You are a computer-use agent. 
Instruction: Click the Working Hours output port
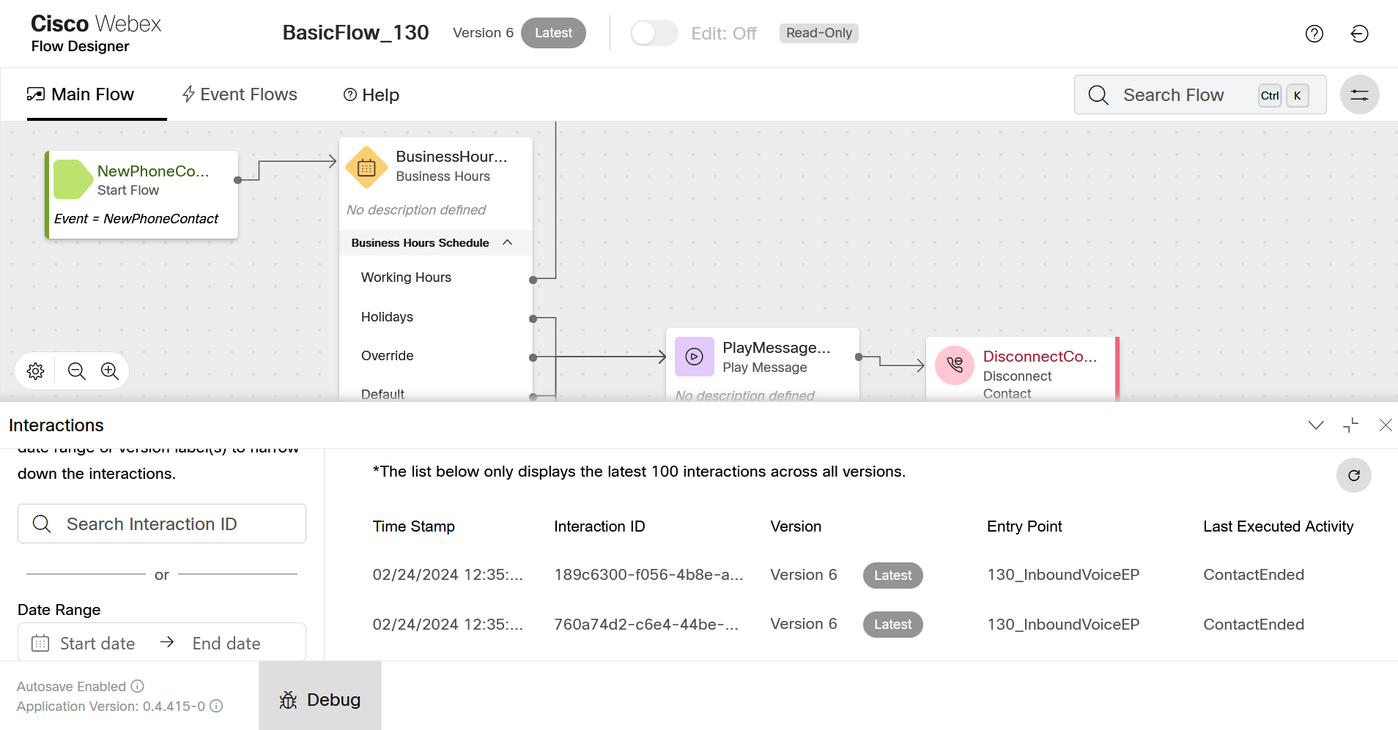533,280
